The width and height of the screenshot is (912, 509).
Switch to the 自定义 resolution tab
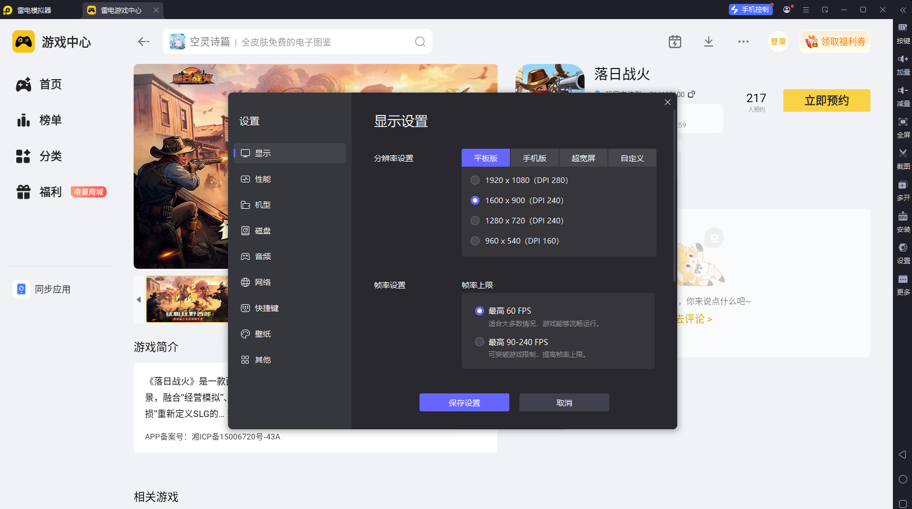tap(632, 158)
